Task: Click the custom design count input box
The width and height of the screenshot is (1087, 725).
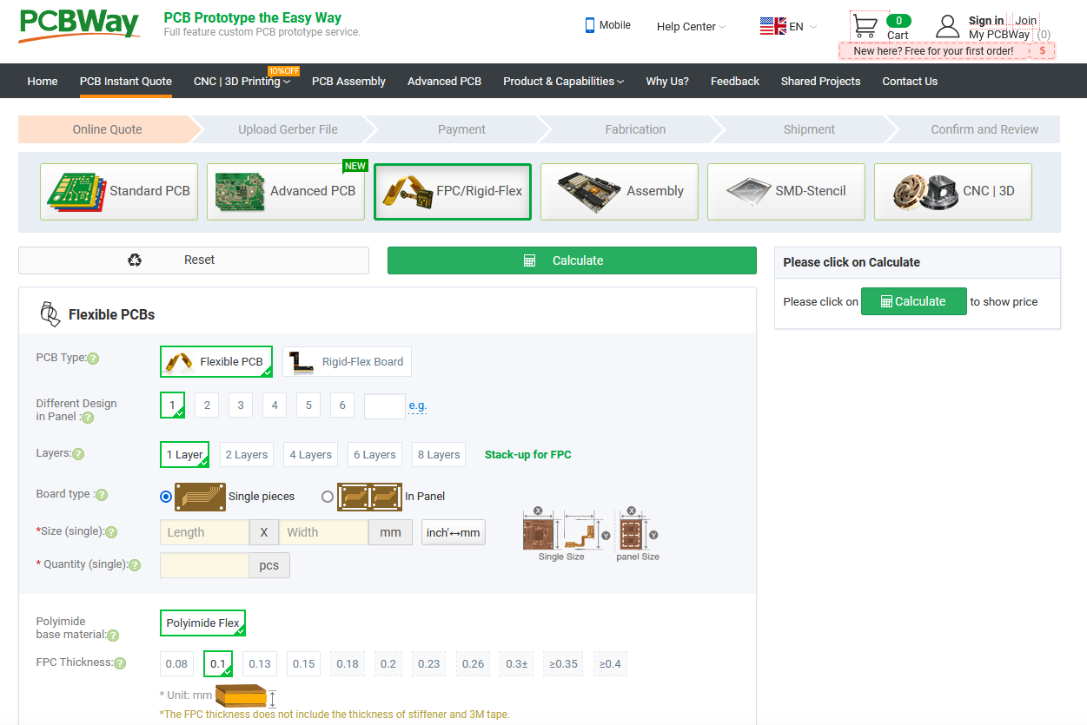Action: tap(385, 405)
